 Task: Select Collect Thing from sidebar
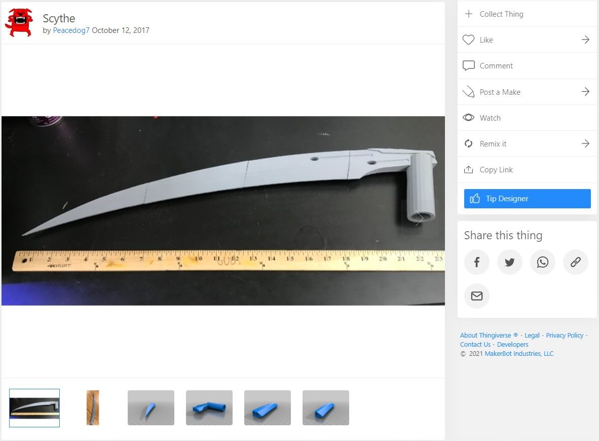(501, 14)
